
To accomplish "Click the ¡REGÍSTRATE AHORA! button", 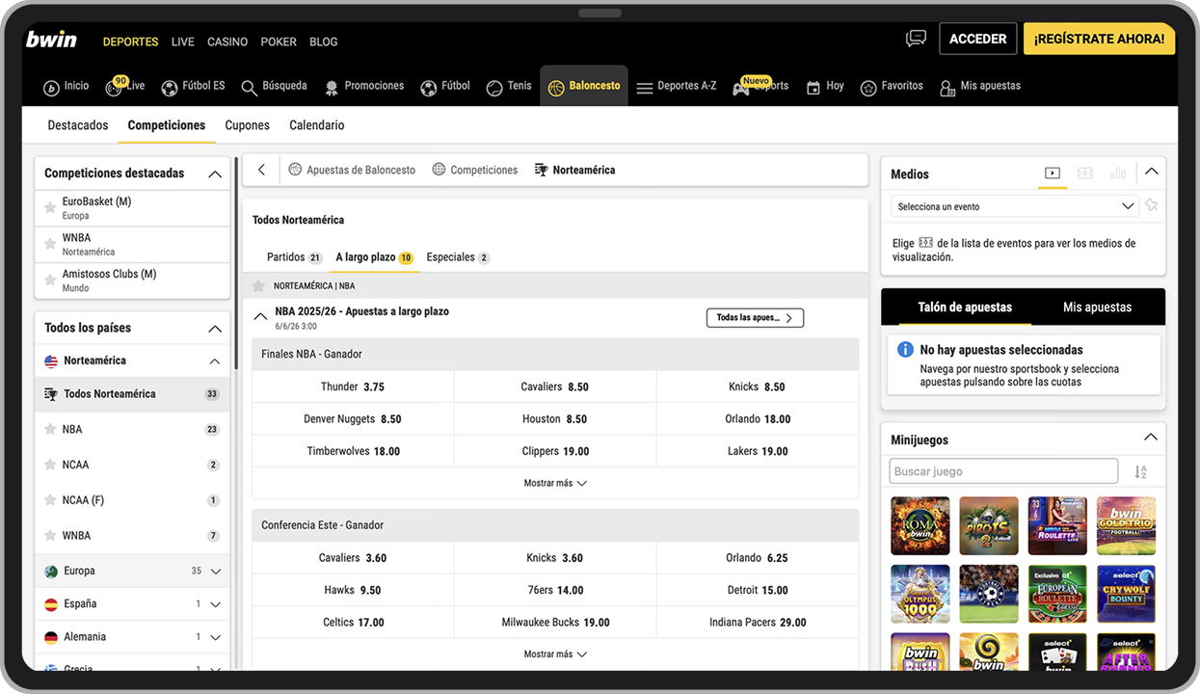I will pyautogui.click(x=1099, y=39).
